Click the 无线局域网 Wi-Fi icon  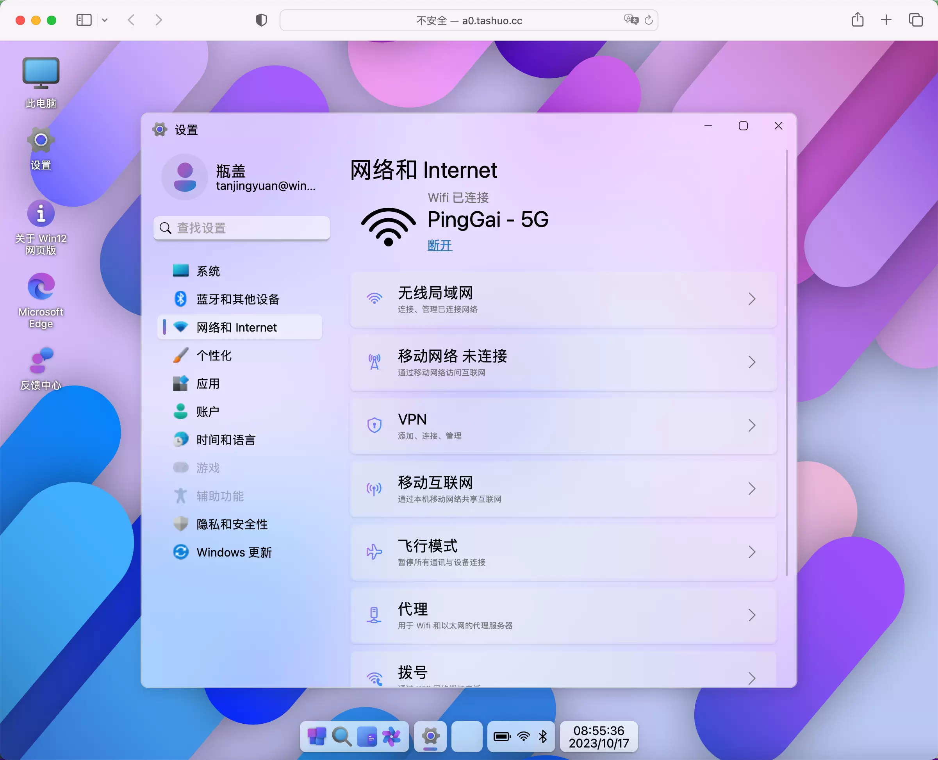(x=374, y=298)
